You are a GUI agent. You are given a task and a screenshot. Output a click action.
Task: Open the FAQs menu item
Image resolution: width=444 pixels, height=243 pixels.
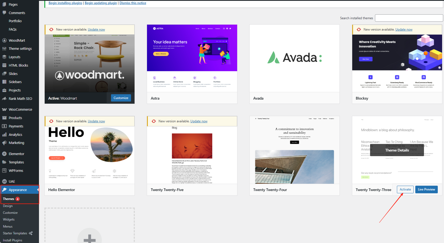click(13, 29)
